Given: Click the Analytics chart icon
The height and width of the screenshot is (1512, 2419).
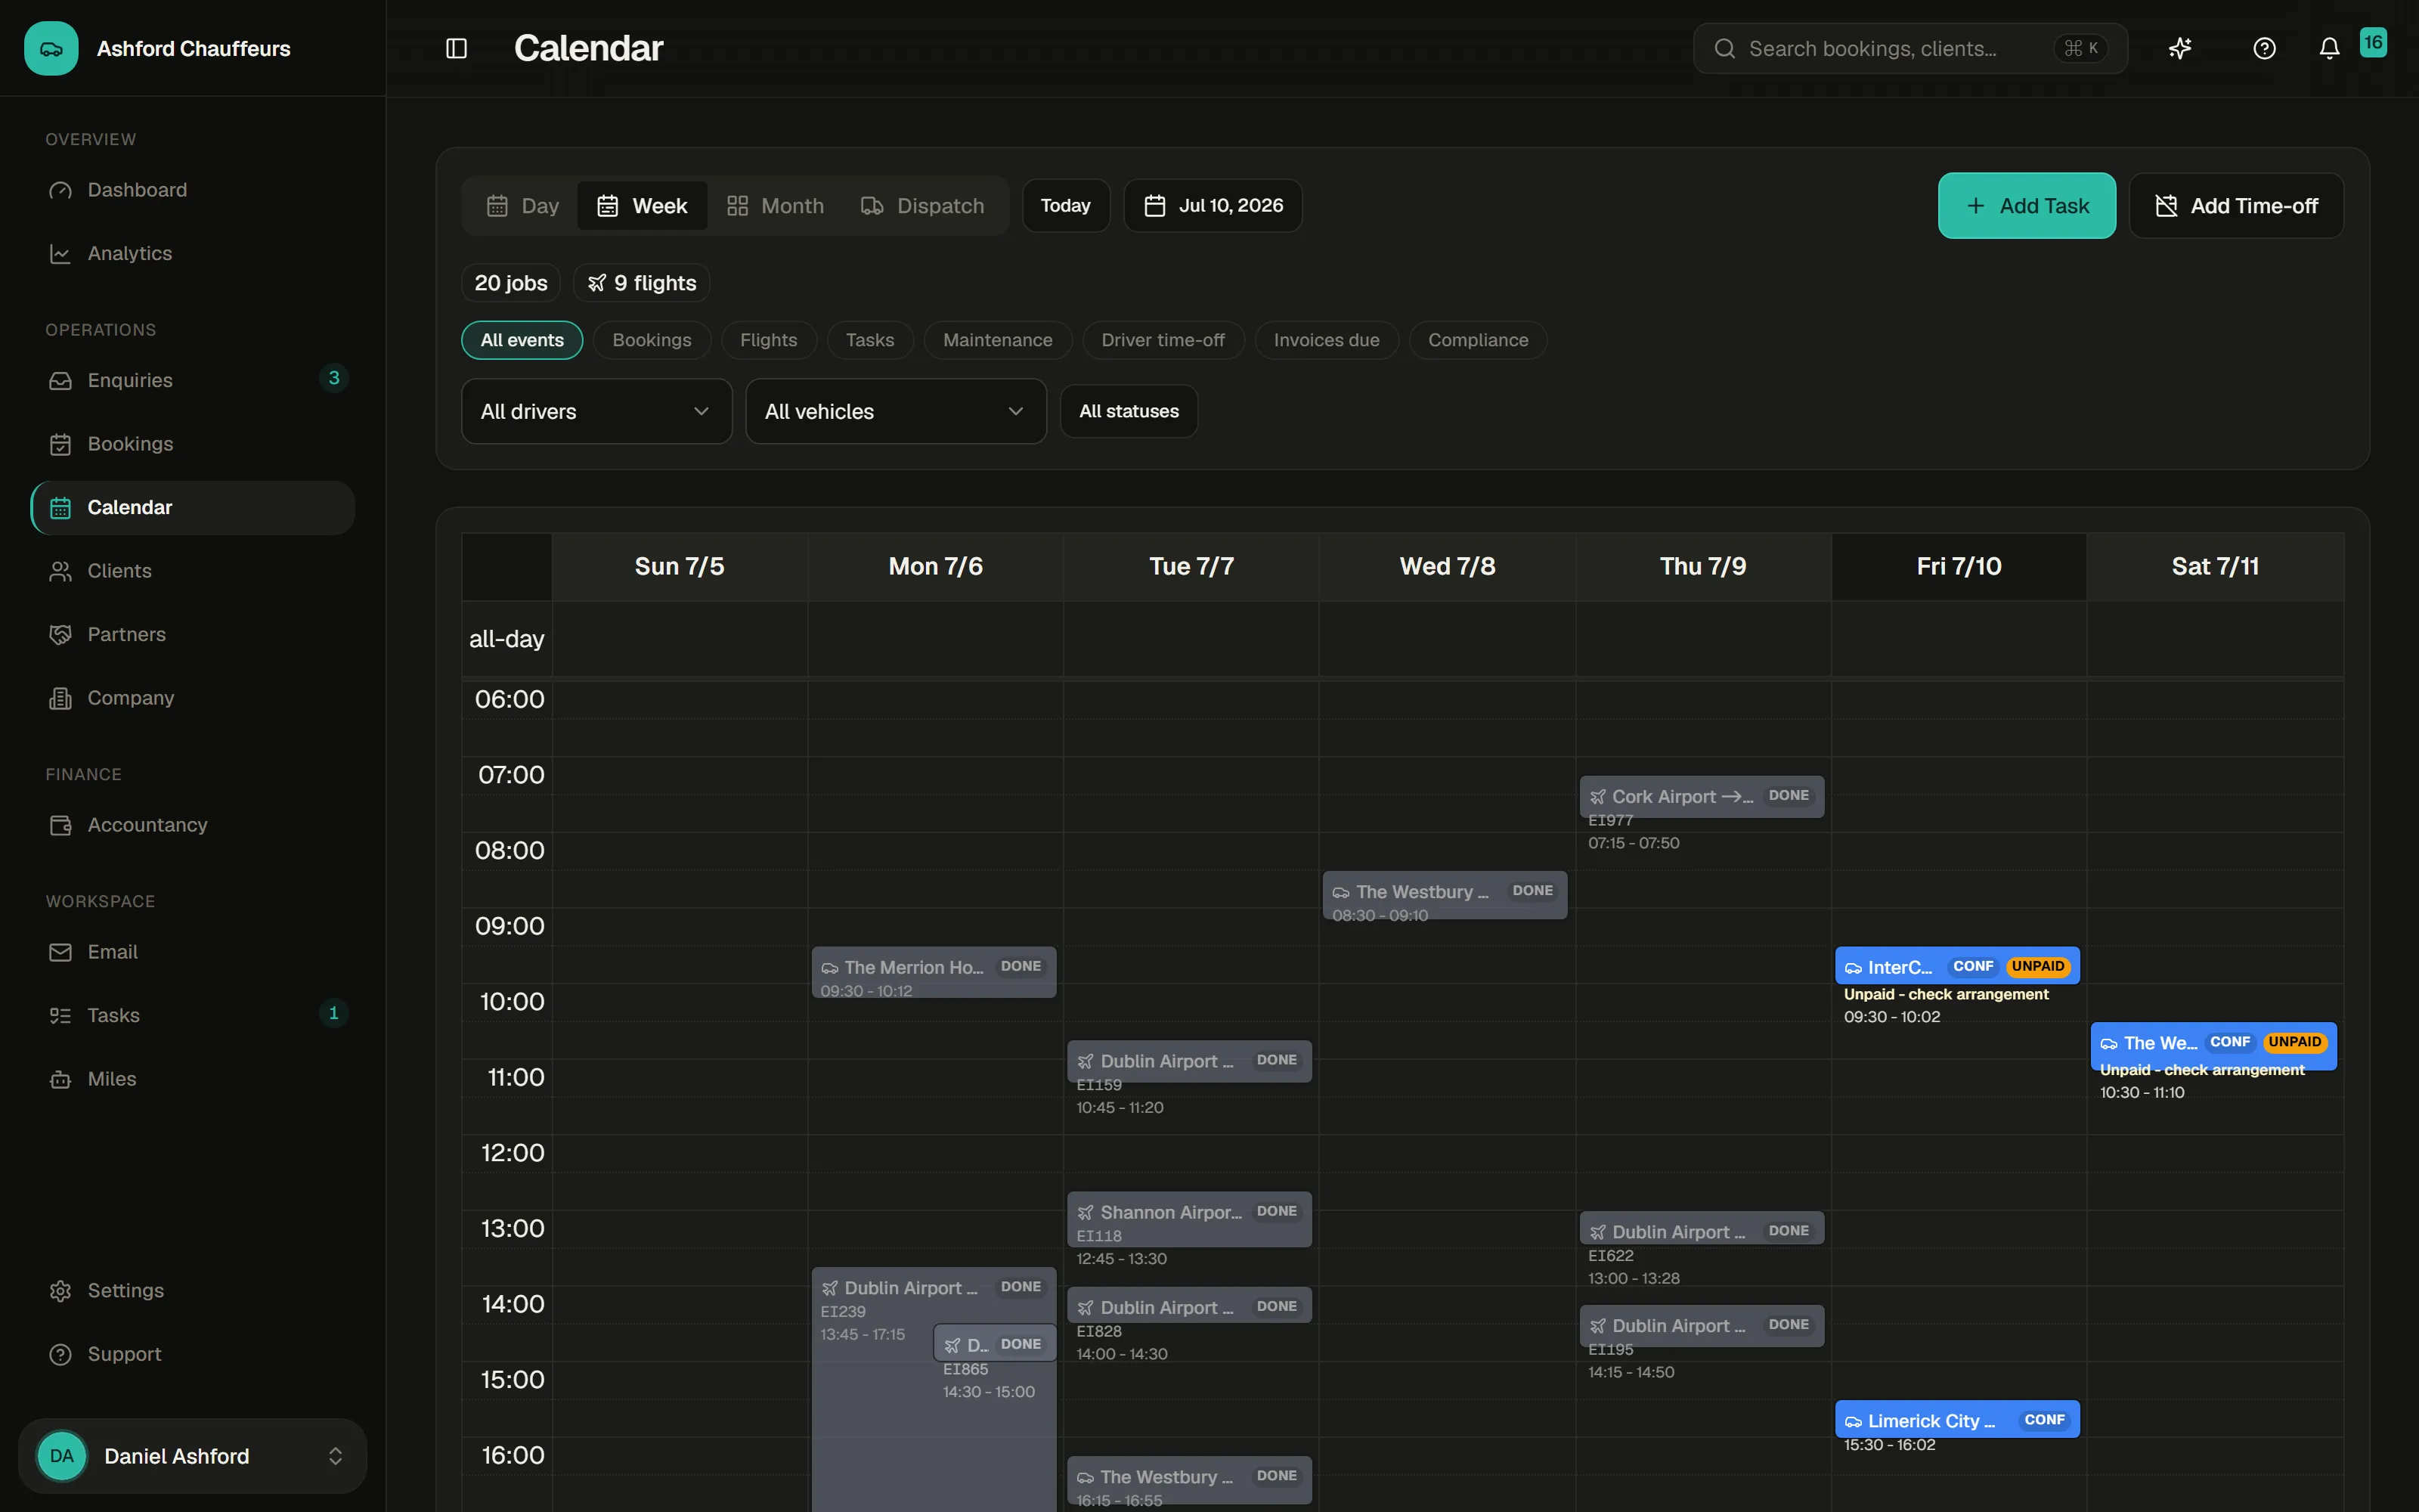Looking at the screenshot, I should 60,254.
